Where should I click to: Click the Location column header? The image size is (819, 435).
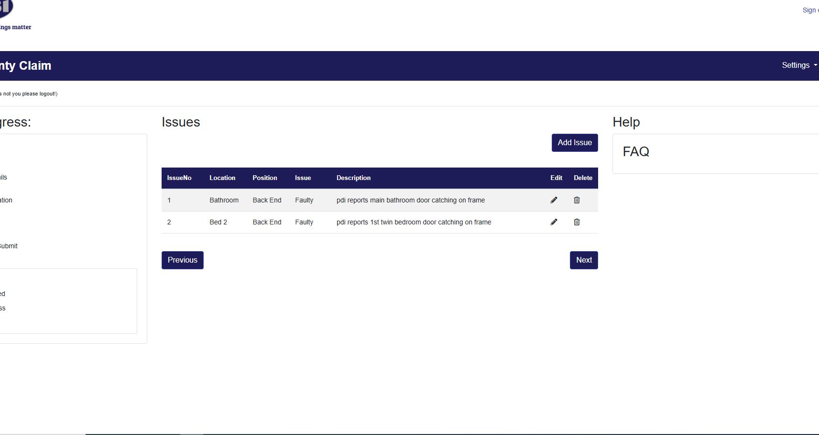[222, 178]
